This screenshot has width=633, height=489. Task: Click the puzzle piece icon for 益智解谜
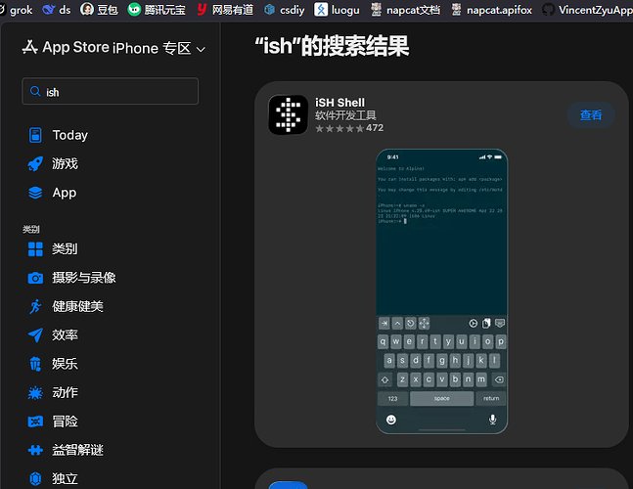click(35, 450)
